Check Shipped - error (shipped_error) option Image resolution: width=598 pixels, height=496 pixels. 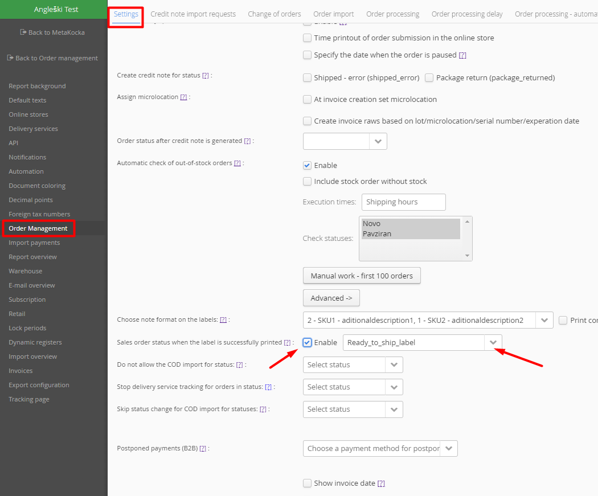click(307, 78)
